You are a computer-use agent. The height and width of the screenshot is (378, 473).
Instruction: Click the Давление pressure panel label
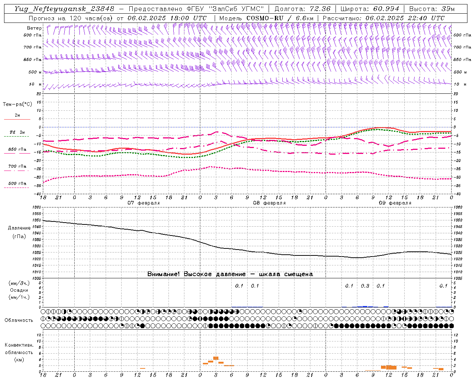[x=19, y=228]
